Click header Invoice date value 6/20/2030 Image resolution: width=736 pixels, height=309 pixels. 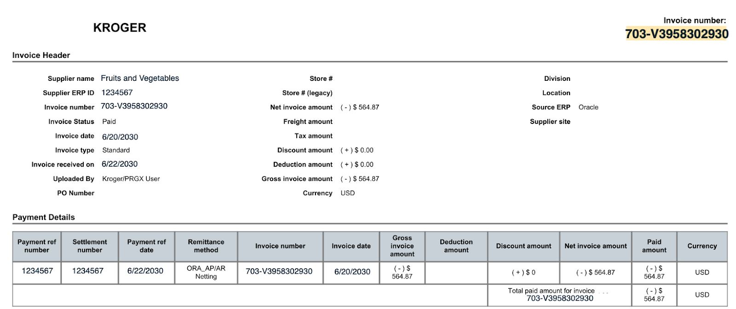tap(120, 137)
